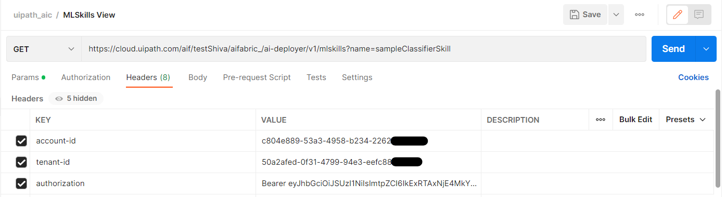Click the account-id key cell
This screenshot has height=197, width=726.
(x=143, y=141)
